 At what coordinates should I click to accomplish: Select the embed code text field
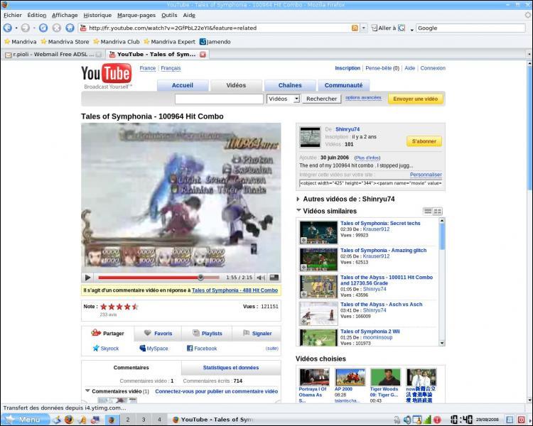370,183
